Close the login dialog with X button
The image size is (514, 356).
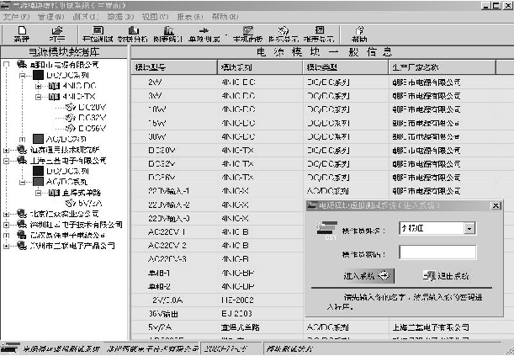495,205
